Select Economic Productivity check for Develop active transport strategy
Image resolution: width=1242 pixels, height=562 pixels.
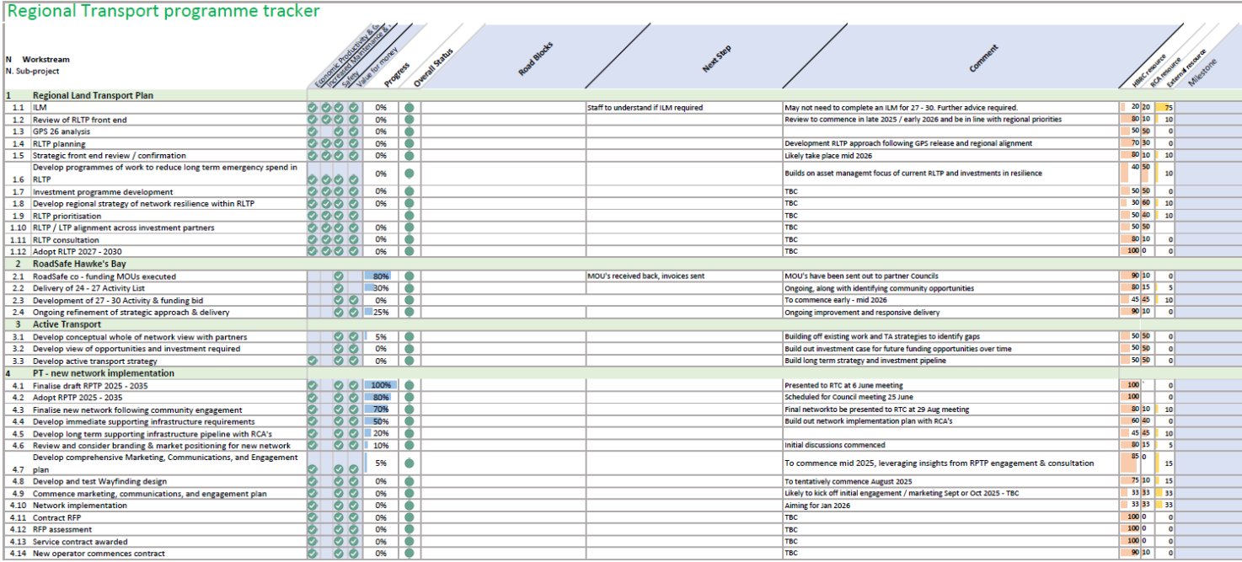313,361
